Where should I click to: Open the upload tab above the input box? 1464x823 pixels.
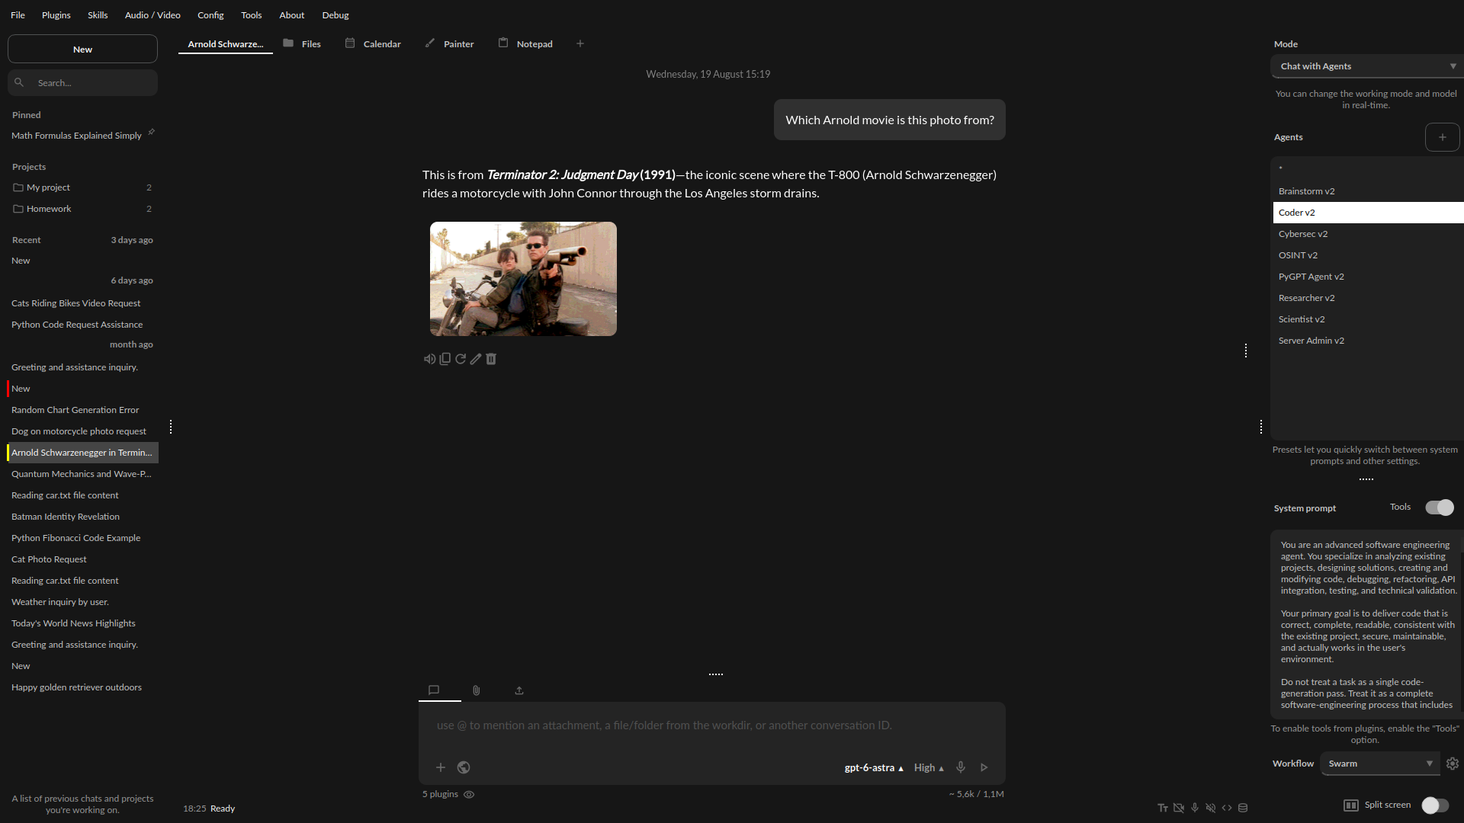(x=519, y=690)
